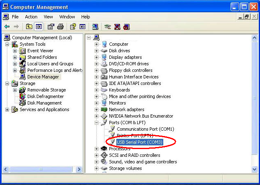
Task: Expand the SCSI and RAID controllers node
Action: pyautogui.click(x=96, y=155)
